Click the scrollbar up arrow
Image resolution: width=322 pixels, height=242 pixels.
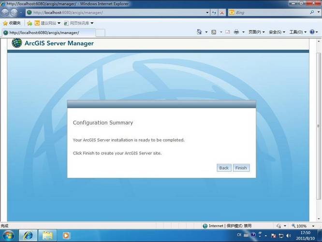pyautogui.click(x=319, y=41)
